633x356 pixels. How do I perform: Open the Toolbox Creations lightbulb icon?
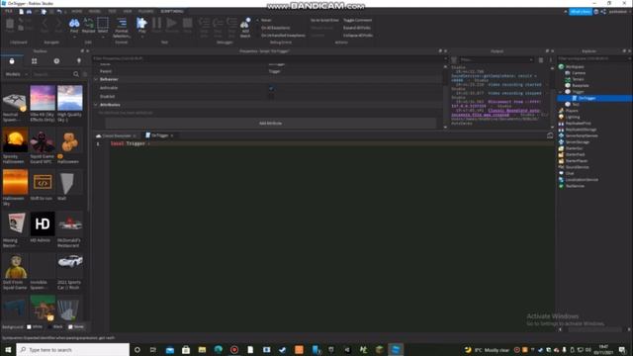tap(79, 61)
